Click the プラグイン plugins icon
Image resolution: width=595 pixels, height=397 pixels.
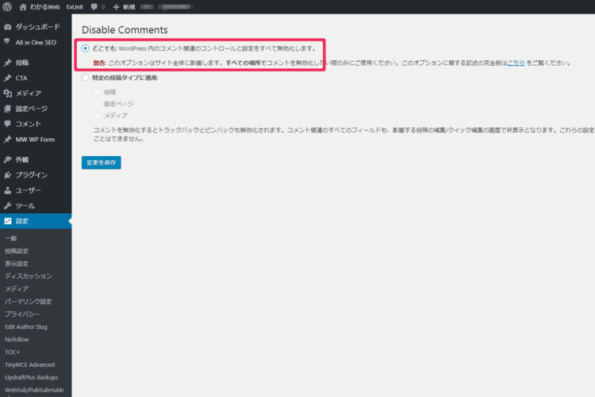(x=7, y=175)
